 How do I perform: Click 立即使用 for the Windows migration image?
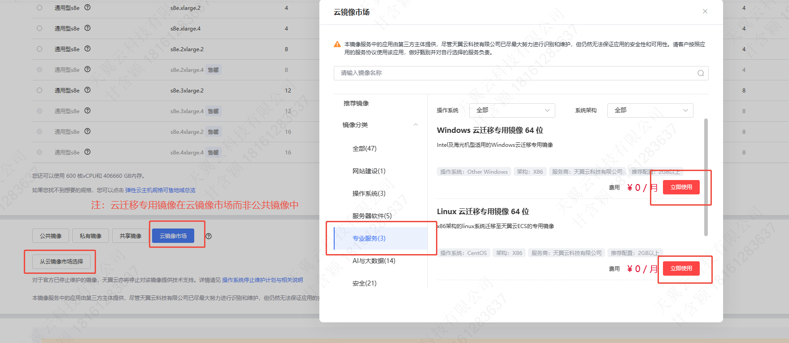(681, 187)
